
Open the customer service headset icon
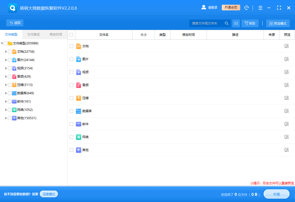click(x=246, y=8)
